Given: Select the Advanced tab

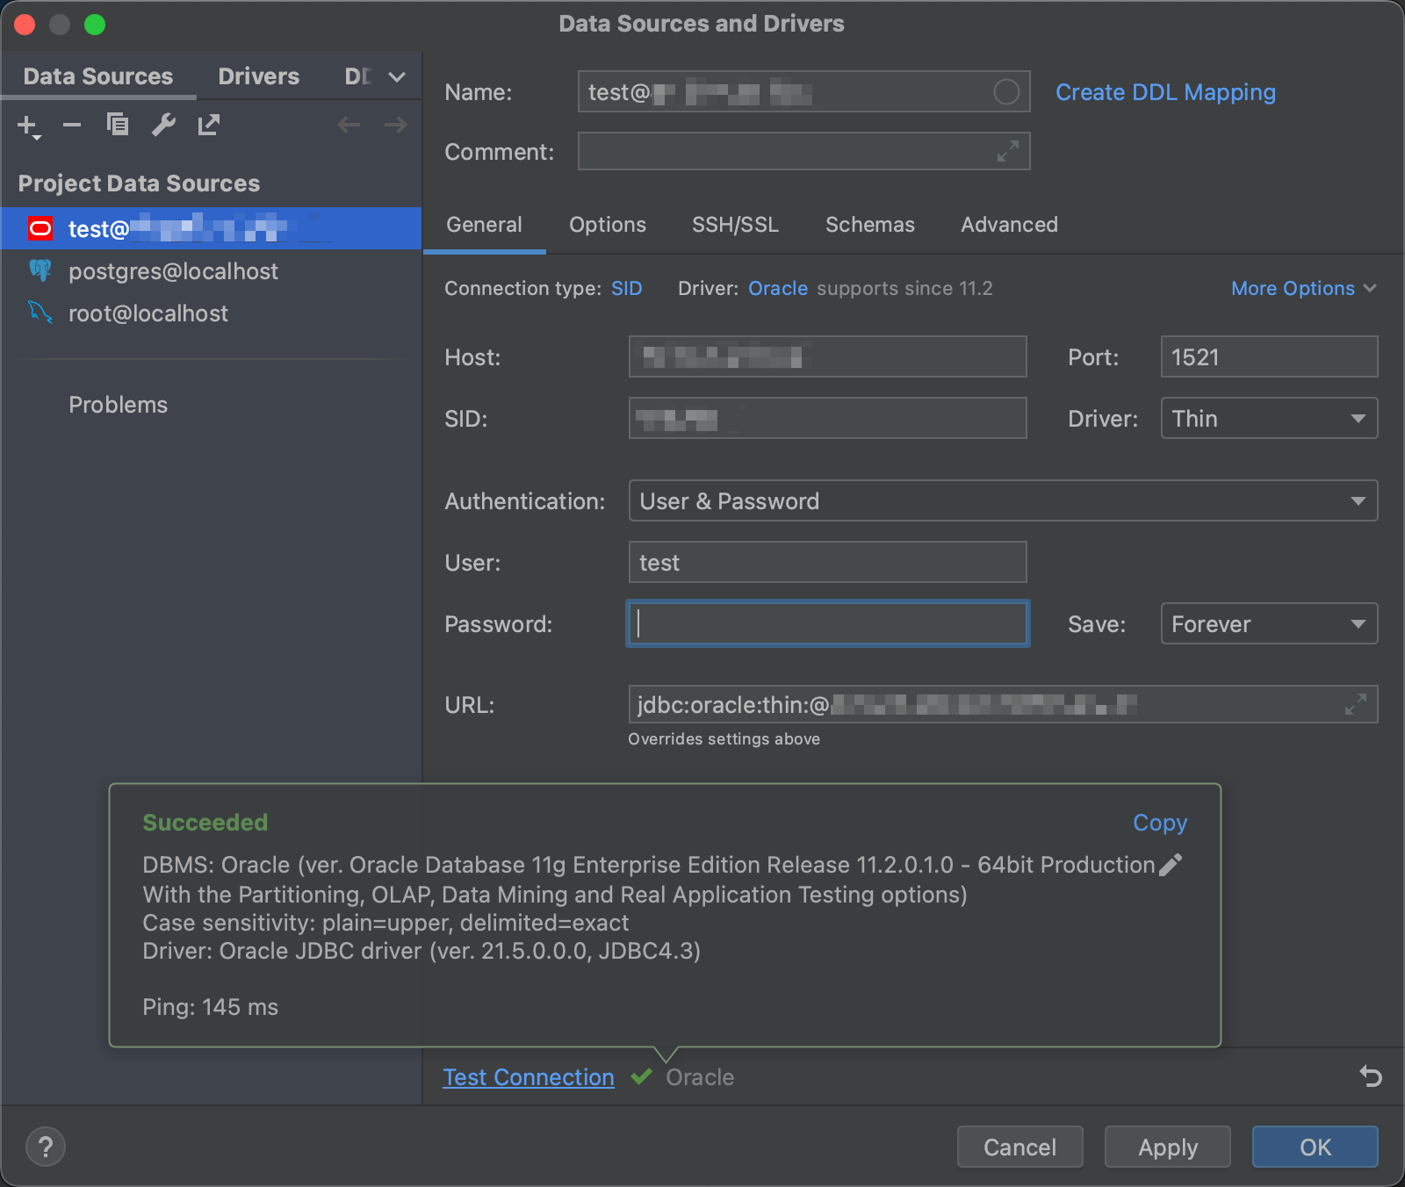Looking at the screenshot, I should (1009, 225).
